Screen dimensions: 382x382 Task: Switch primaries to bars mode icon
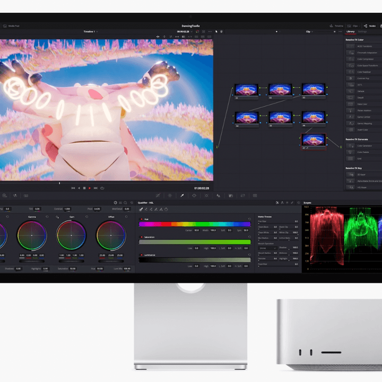point(120,203)
